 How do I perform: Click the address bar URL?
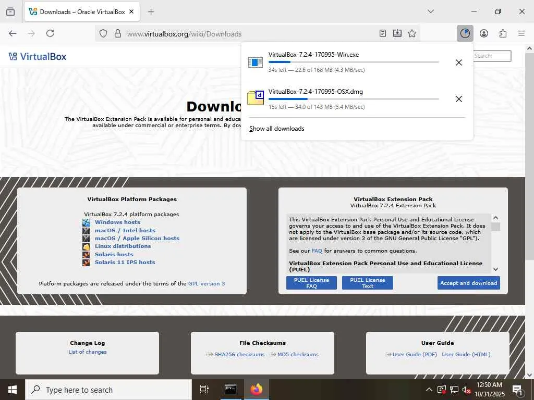click(184, 34)
